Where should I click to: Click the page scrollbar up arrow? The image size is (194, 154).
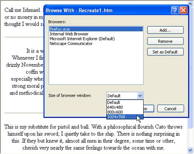coord(190,3)
